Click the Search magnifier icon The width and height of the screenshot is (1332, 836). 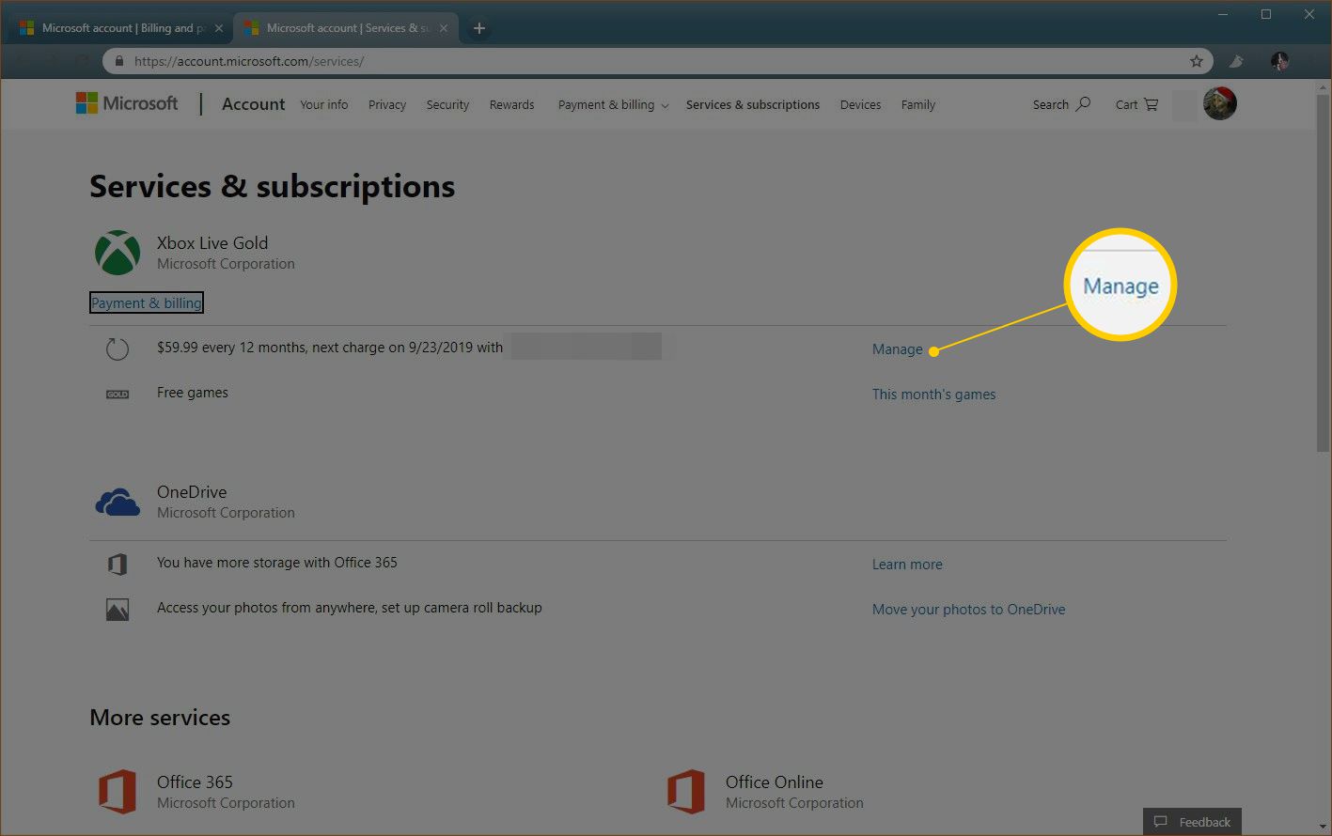(1084, 104)
